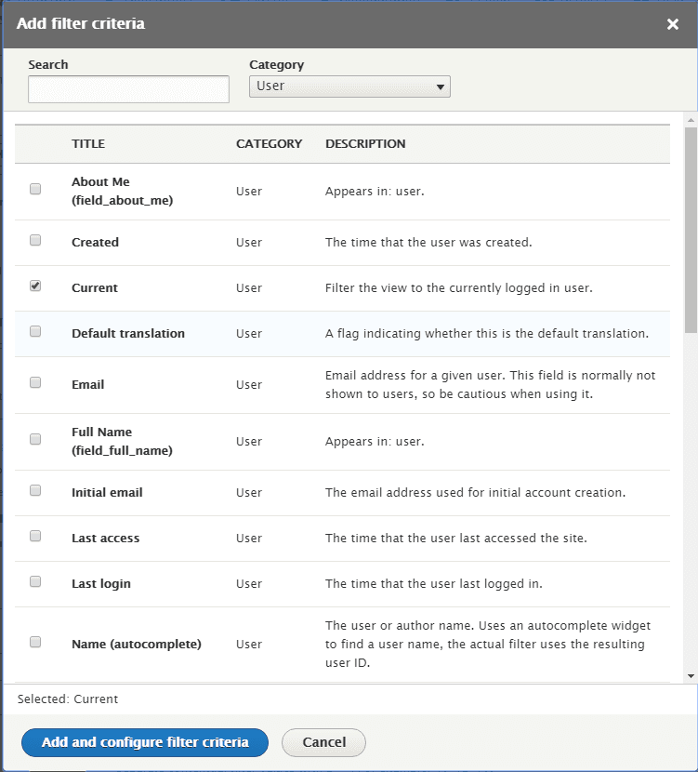
Task: Close the Add filter criteria dialog
Action: tap(673, 24)
